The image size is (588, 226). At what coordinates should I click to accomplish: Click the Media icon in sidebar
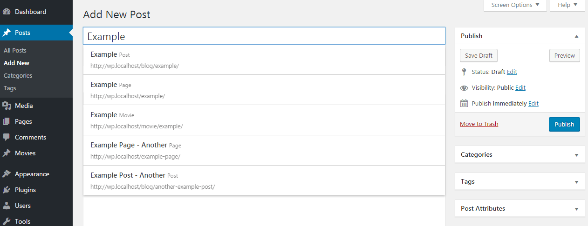point(7,106)
